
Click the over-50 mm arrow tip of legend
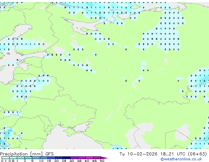(x=104, y=158)
